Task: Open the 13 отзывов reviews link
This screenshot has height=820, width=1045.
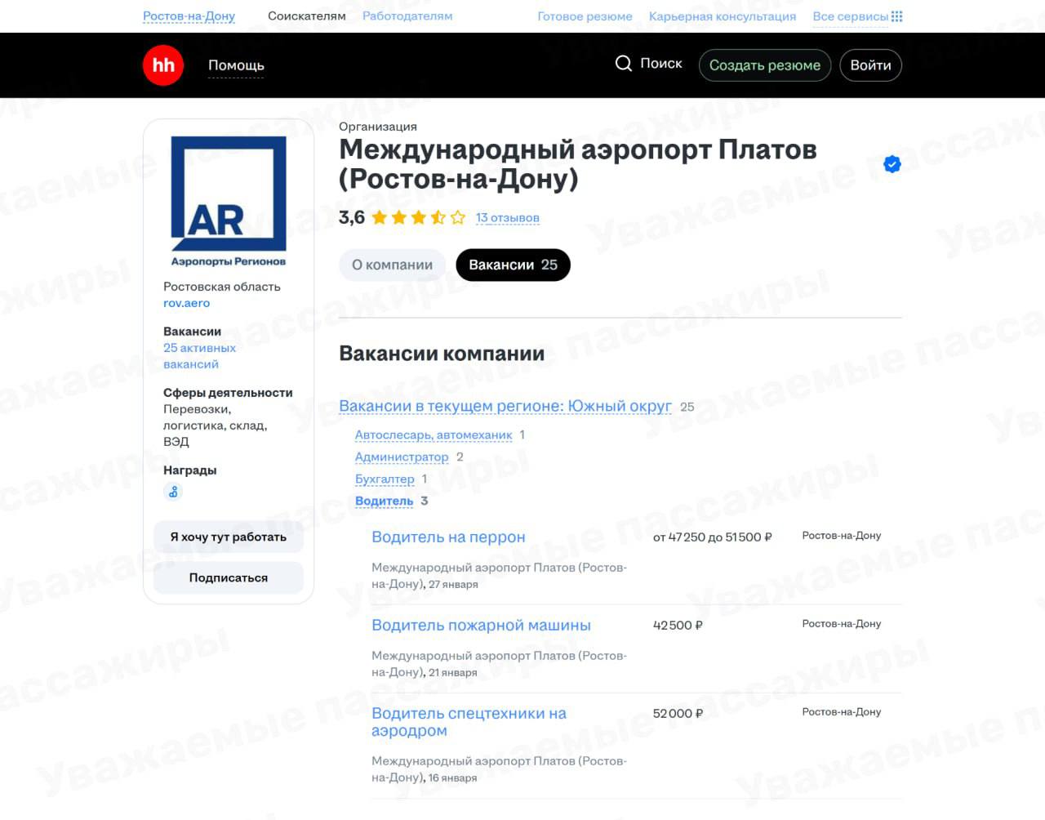Action: click(508, 218)
